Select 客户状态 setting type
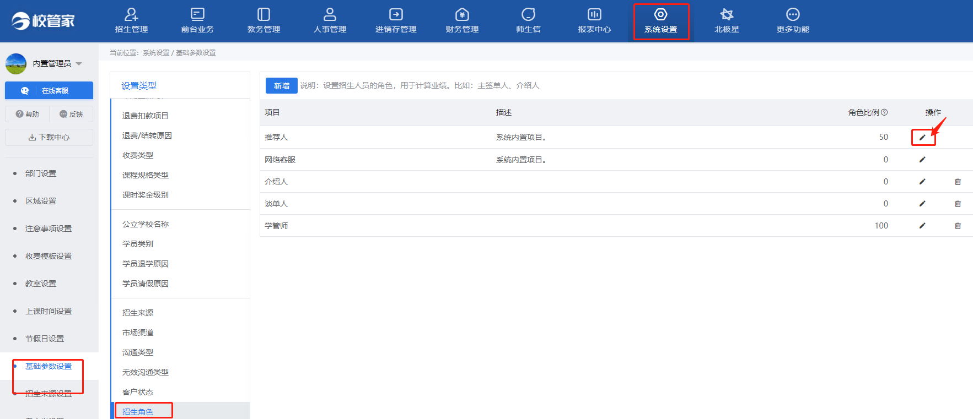This screenshot has height=419, width=973. (138, 392)
